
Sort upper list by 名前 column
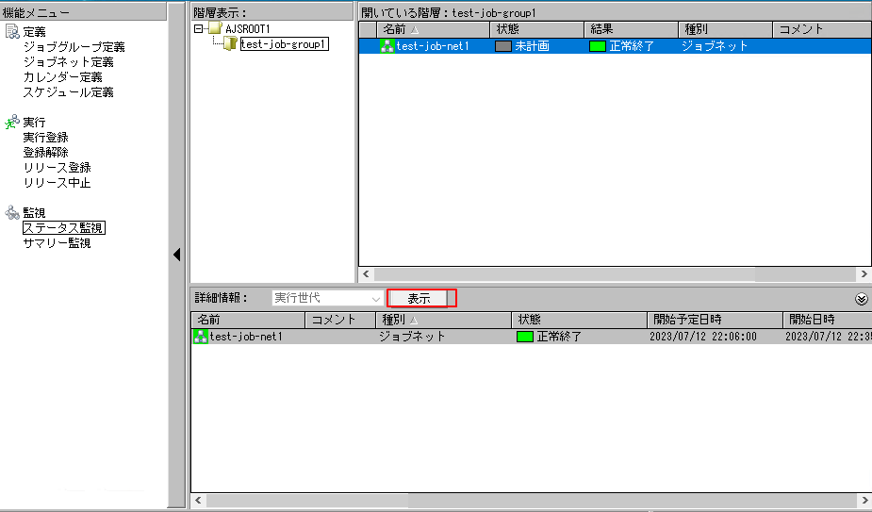pos(434,29)
